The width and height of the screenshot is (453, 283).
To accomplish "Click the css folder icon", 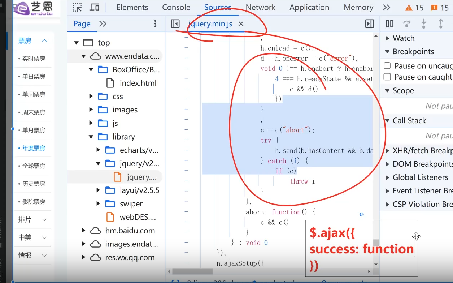I will [103, 97].
